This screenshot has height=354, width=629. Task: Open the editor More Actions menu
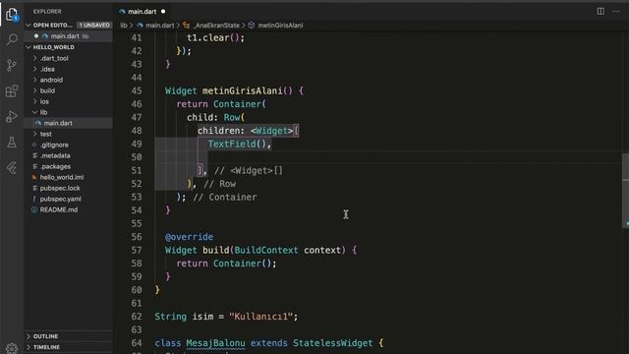pos(616,11)
